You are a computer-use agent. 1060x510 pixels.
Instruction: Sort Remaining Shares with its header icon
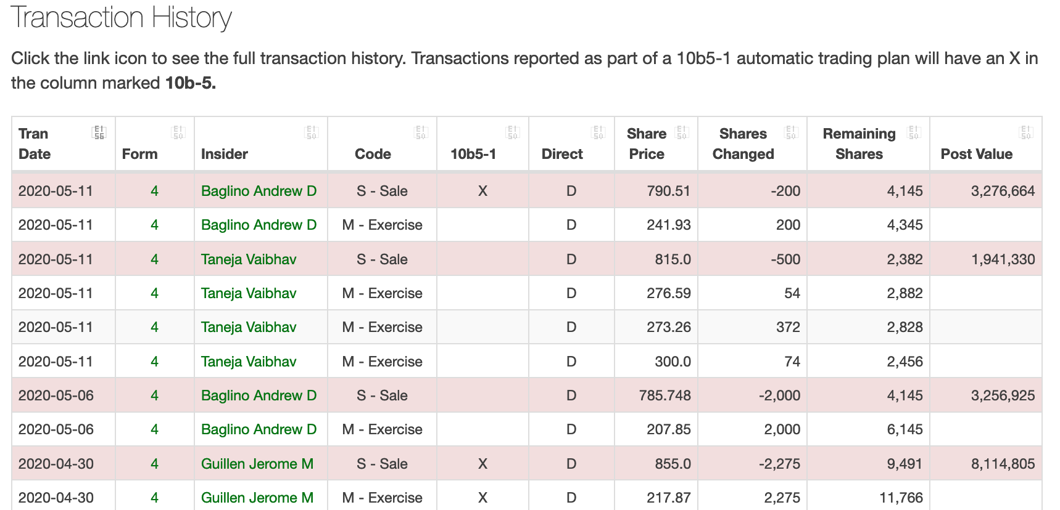[x=914, y=132]
